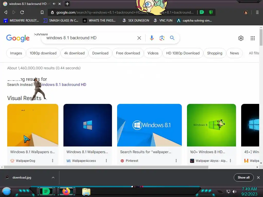Open volume control in system tray

(x=234, y=191)
